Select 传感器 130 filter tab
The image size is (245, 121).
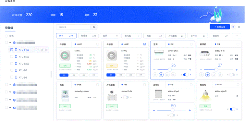point(88,36)
